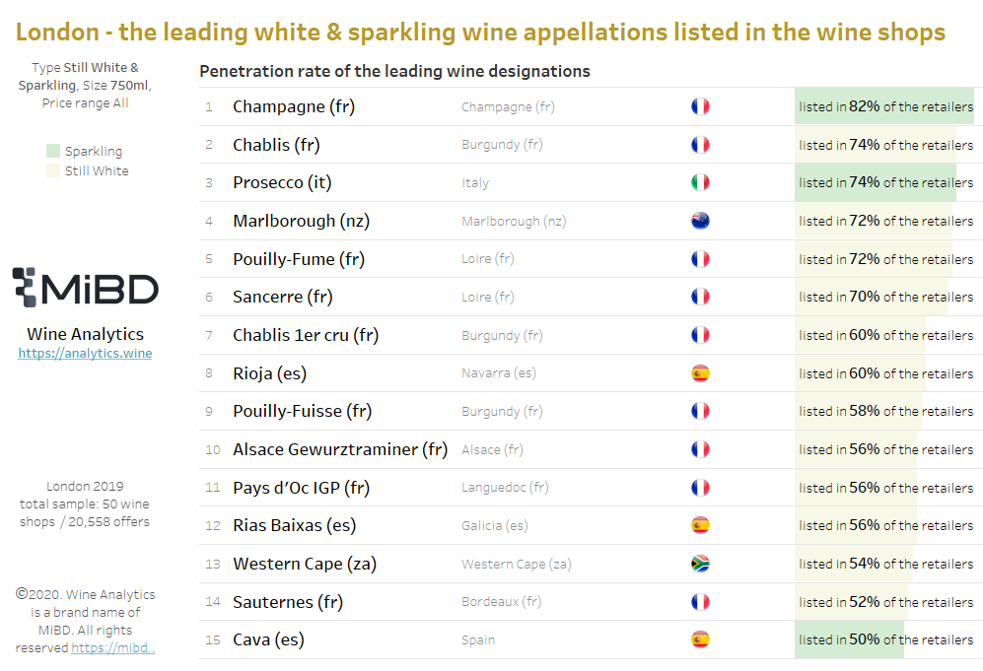
Task: Click the MiBD logo
Action: click(86, 288)
